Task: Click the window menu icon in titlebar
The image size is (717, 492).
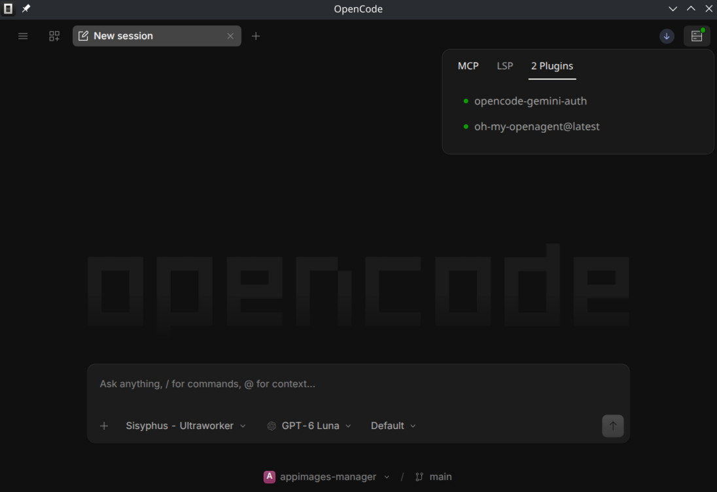Action: click(x=9, y=9)
